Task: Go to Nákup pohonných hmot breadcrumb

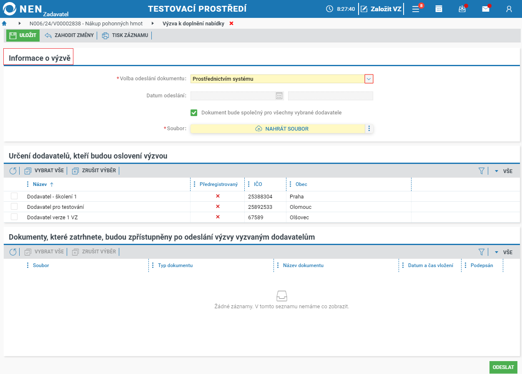Action: coord(86,24)
